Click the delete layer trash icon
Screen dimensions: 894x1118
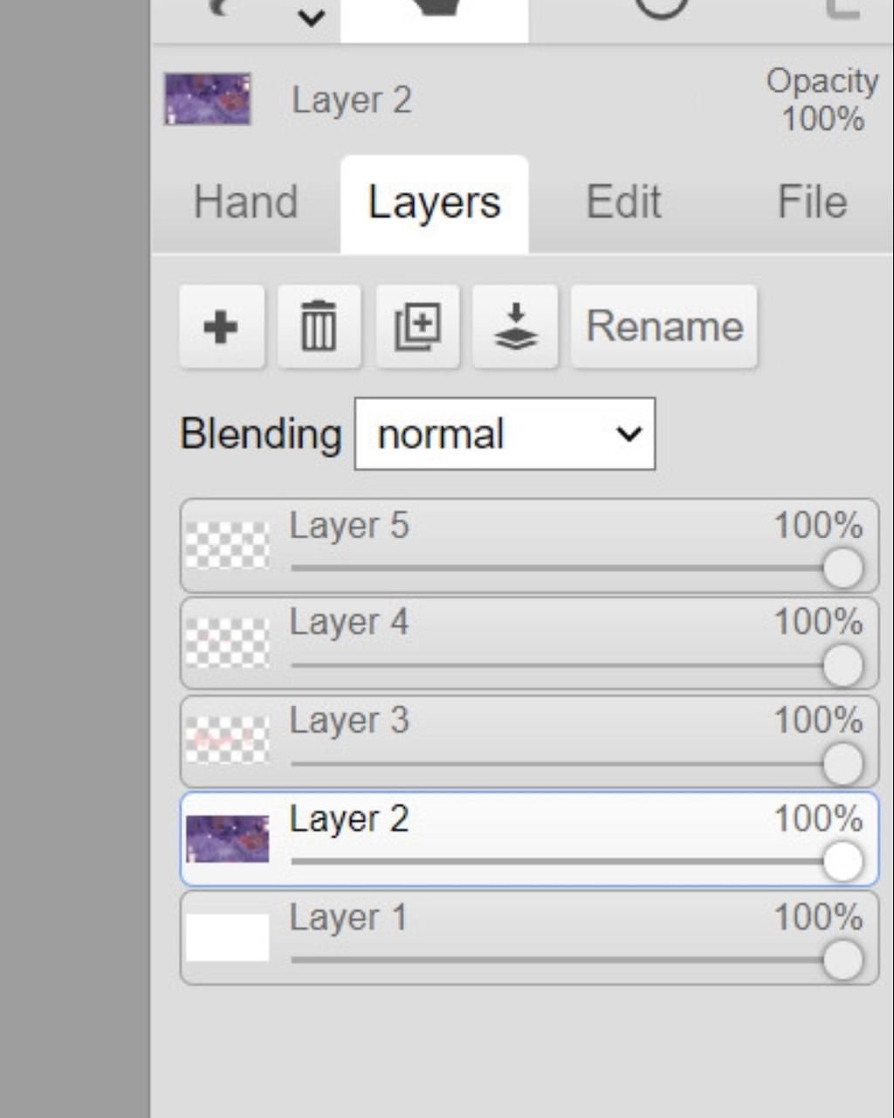[x=319, y=327]
